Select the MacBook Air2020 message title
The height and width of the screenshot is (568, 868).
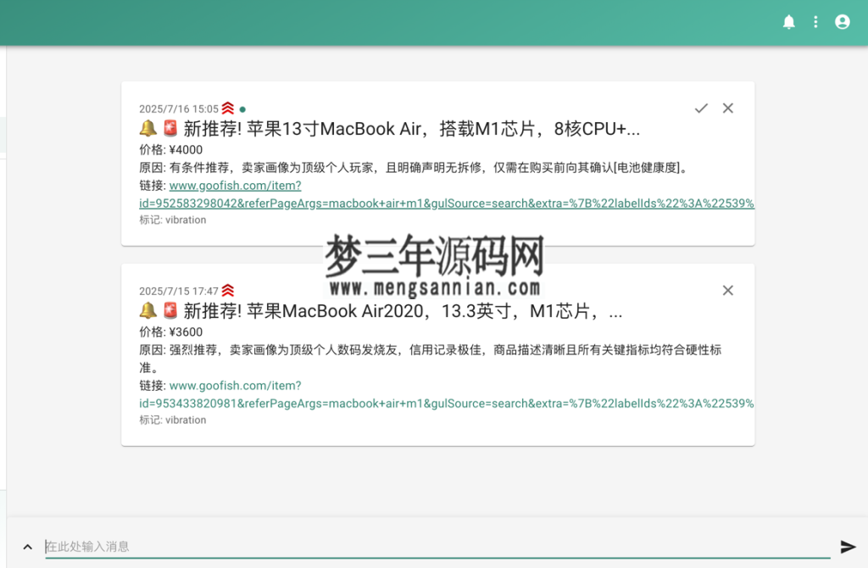[x=381, y=310]
